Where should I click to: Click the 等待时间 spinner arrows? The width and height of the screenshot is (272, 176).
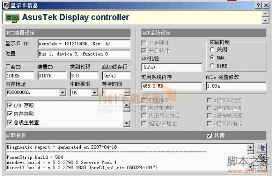(127, 93)
